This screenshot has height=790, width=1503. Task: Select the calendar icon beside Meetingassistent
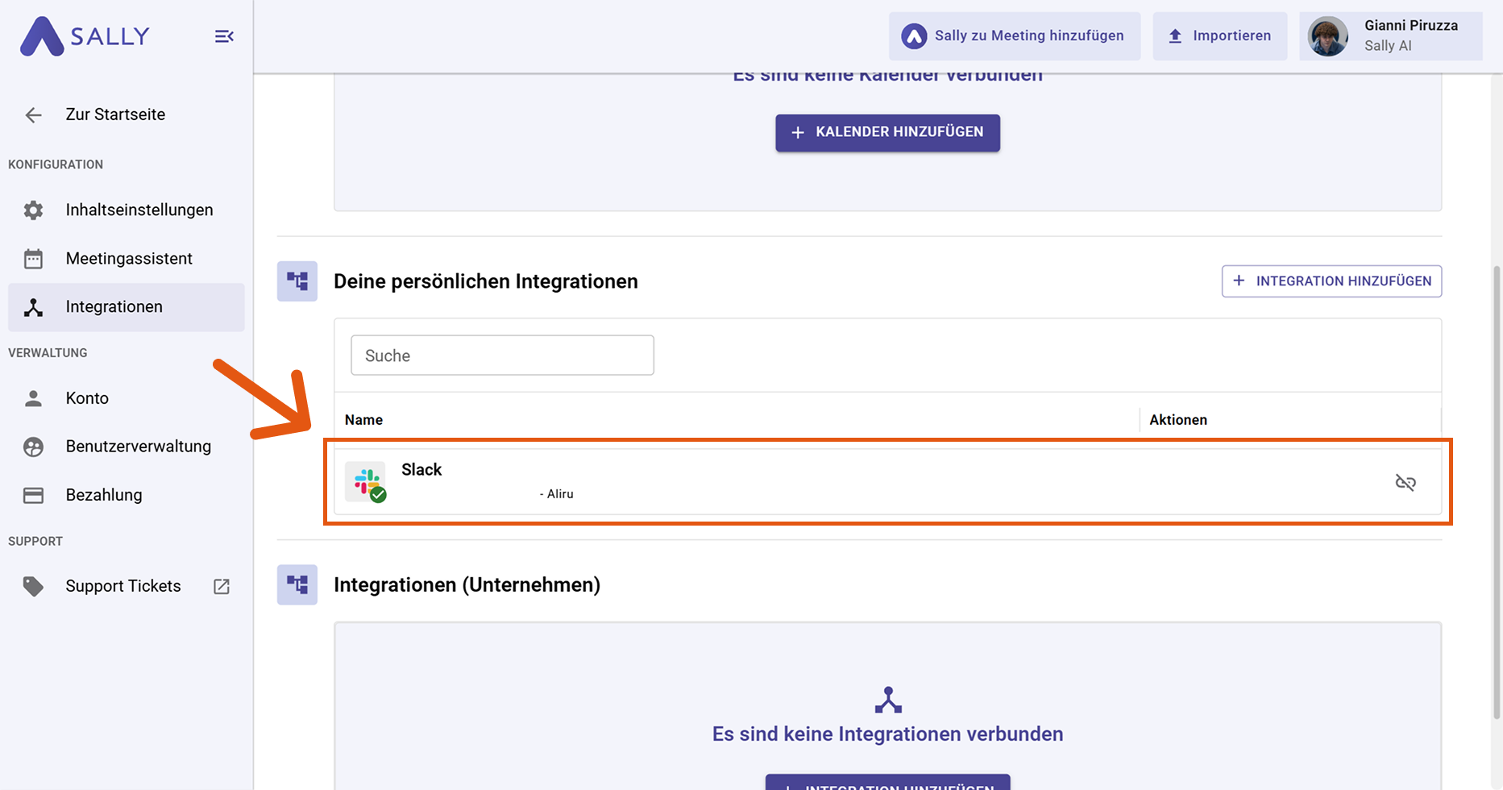click(x=33, y=258)
